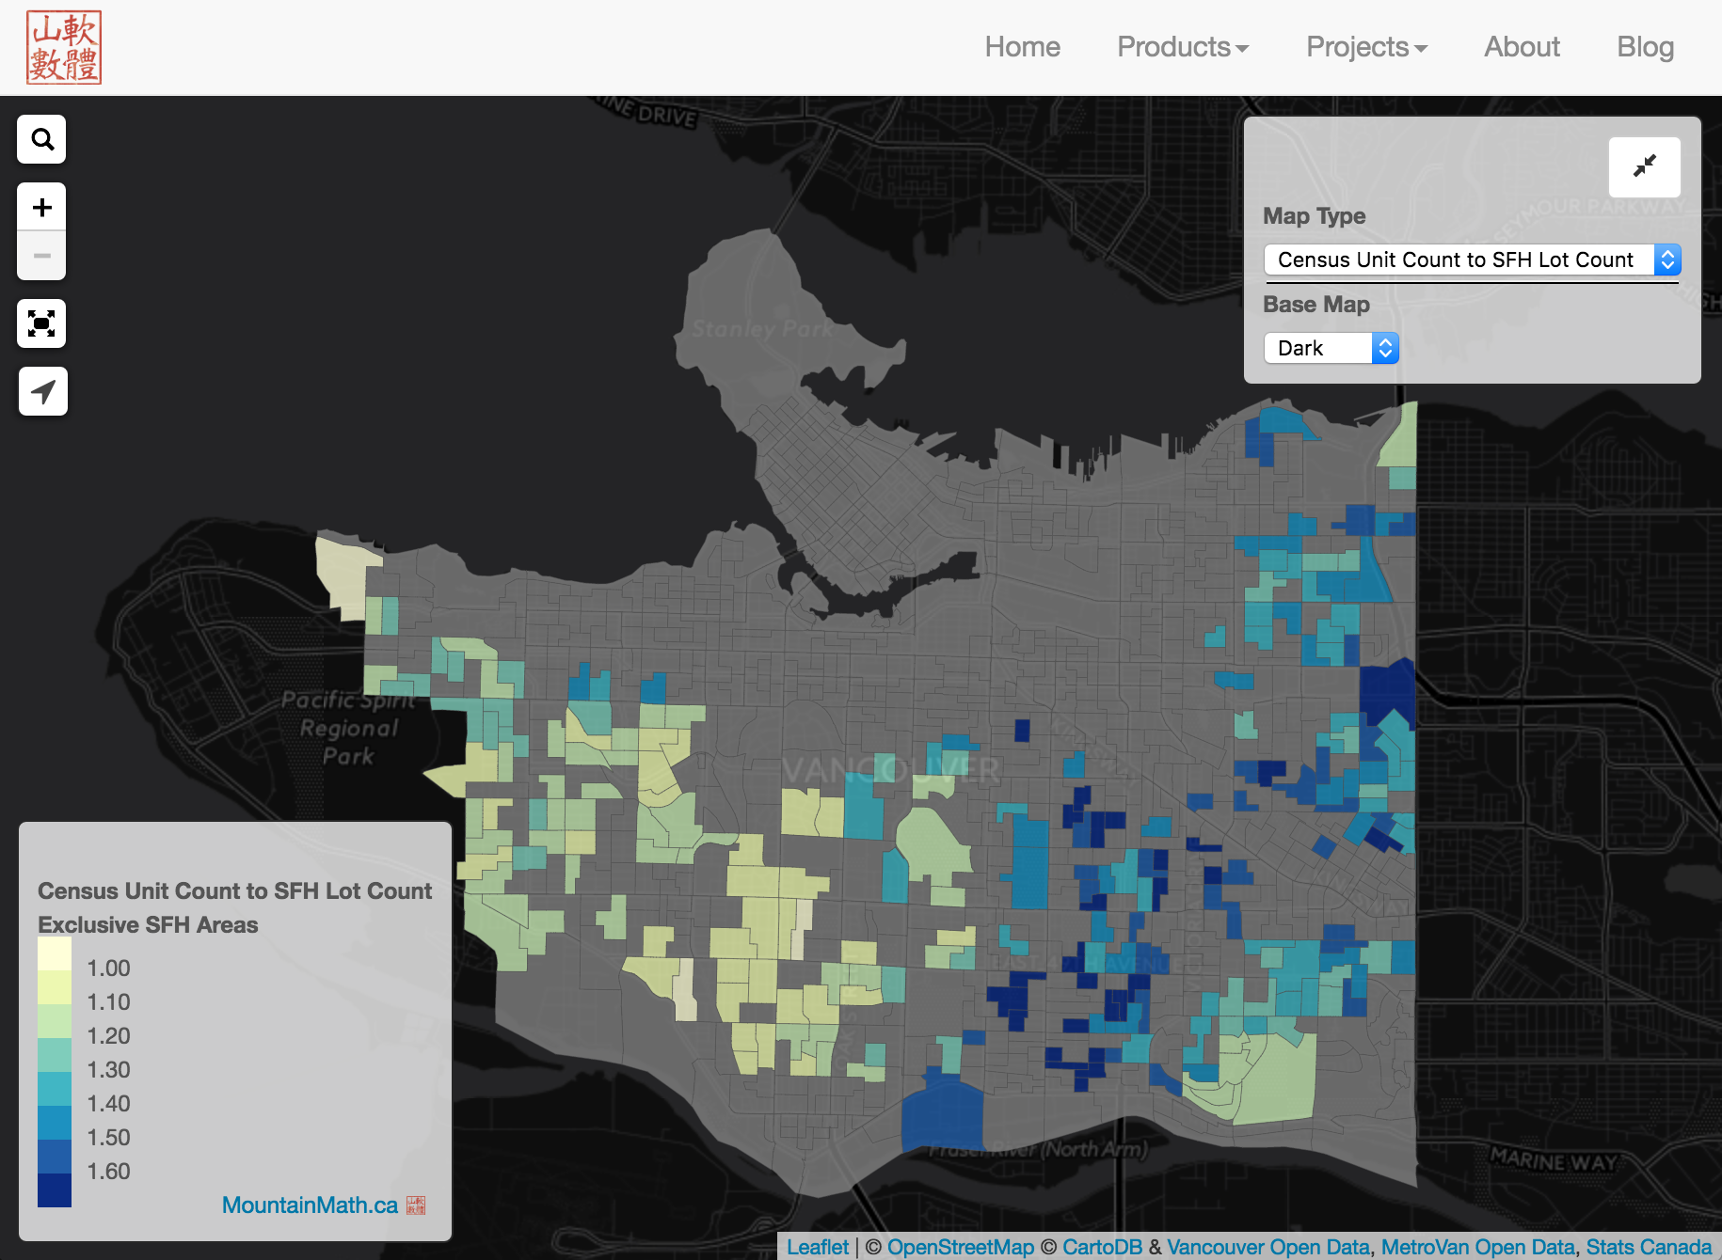Image resolution: width=1722 pixels, height=1260 pixels.
Task: Zoom out with the minus button
Action: click(x=42, y=256)
